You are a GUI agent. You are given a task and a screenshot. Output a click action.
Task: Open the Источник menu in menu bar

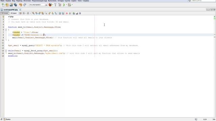(x=27, y=1)
